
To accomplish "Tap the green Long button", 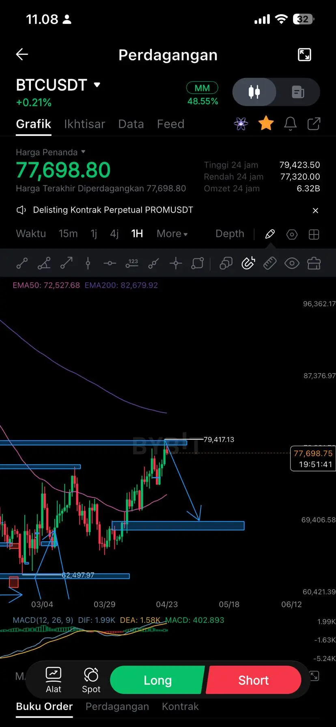I will point(157,680).
